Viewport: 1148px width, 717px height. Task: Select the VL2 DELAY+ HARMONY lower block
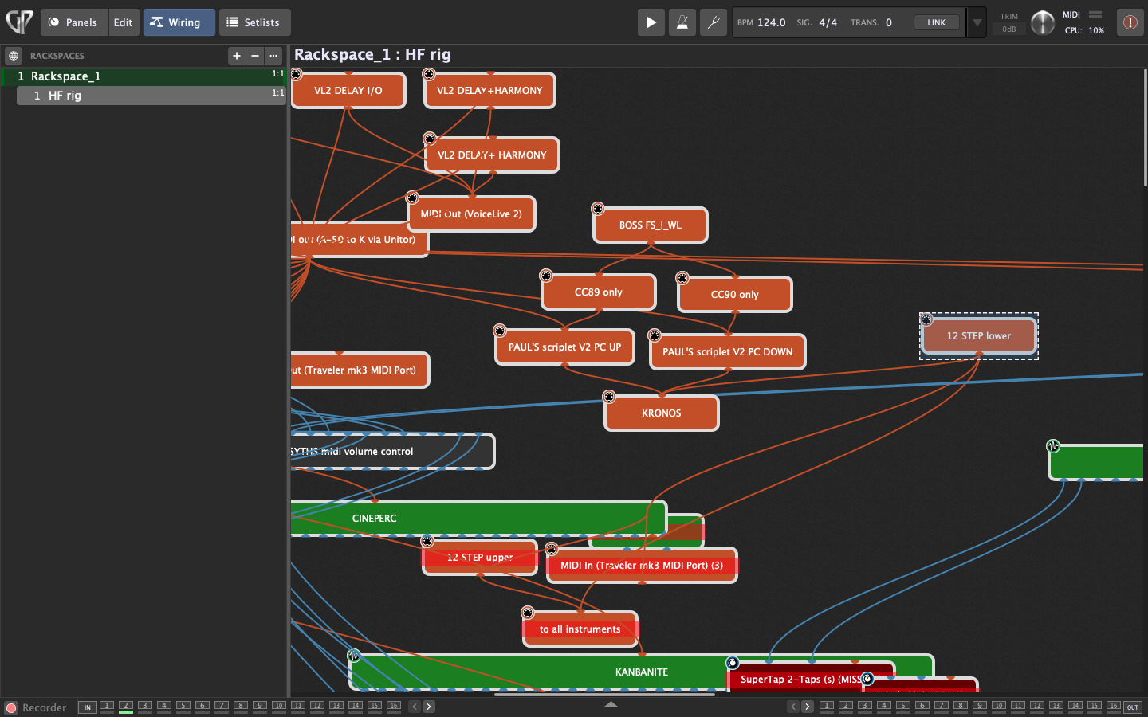pyautogui.click(x=492, y=155)
